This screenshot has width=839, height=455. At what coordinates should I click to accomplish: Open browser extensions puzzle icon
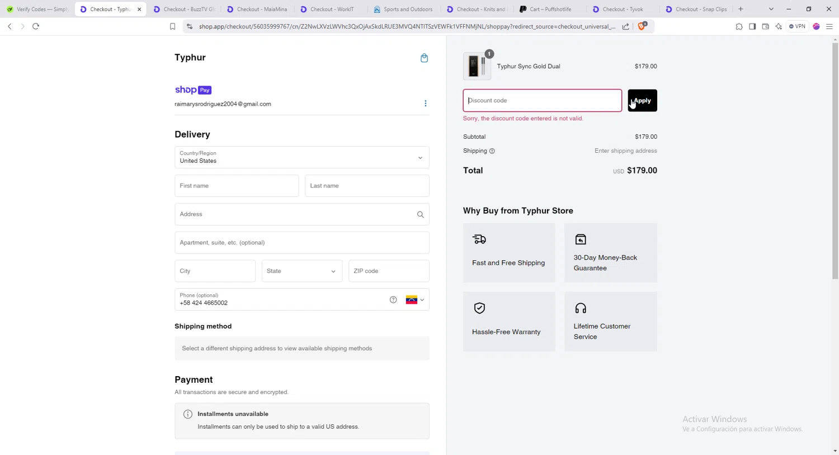[739, 26]
